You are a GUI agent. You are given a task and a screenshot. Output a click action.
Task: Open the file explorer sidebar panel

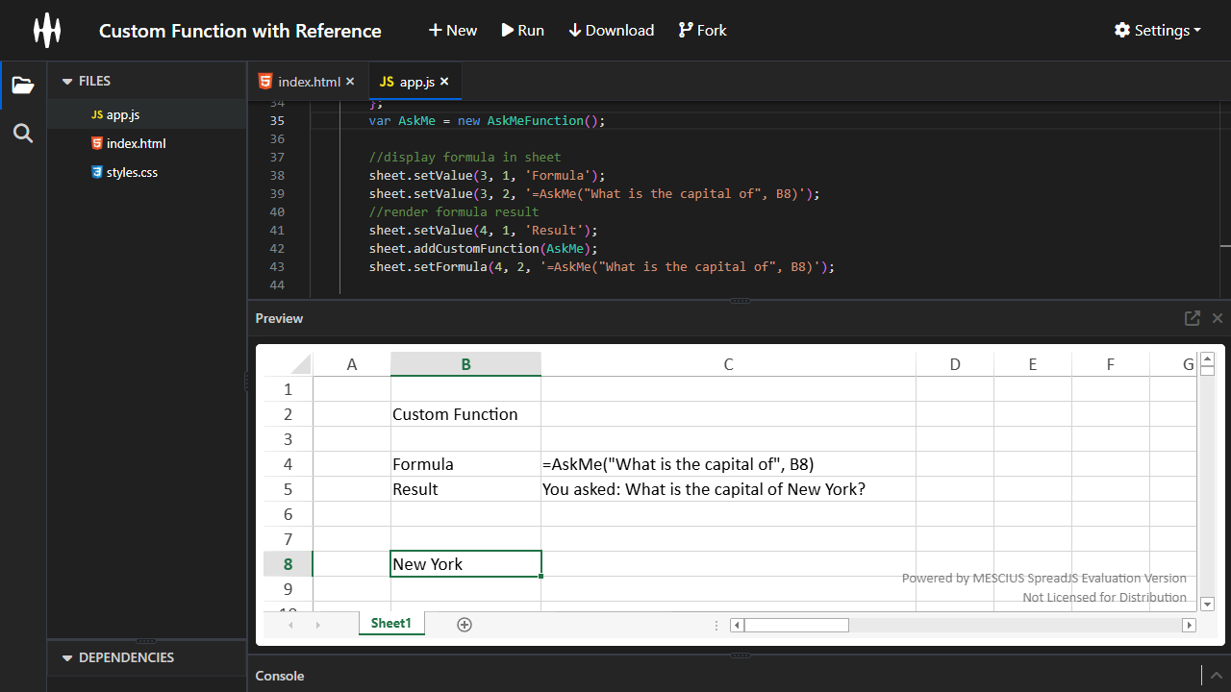pos(22,85)
